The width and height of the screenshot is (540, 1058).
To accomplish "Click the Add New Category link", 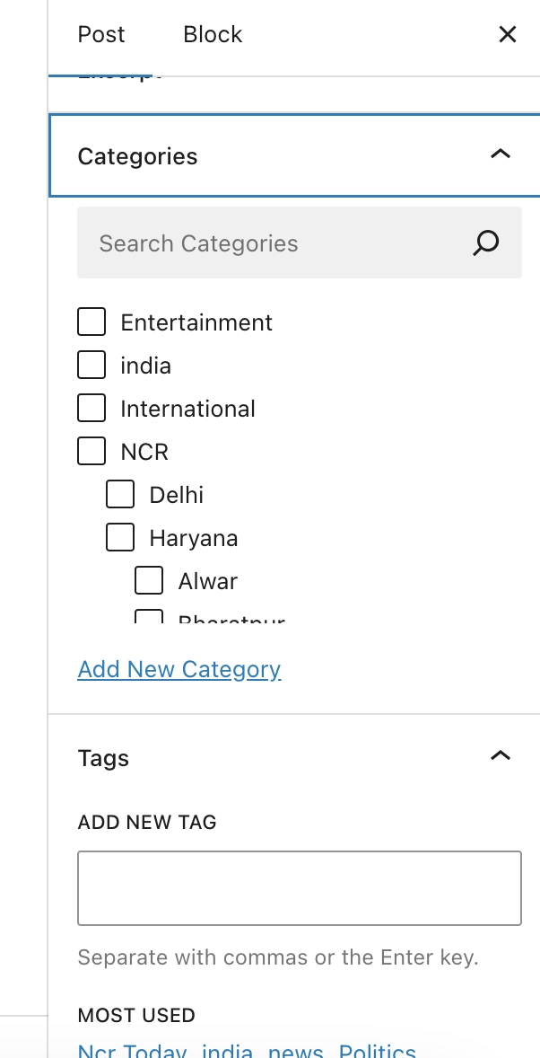I will tap(179, 669).
